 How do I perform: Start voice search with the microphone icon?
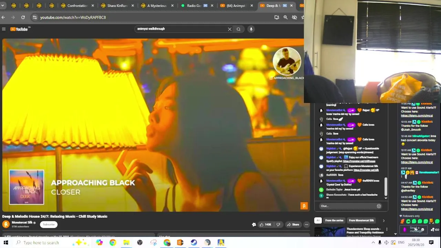[251, 29]
